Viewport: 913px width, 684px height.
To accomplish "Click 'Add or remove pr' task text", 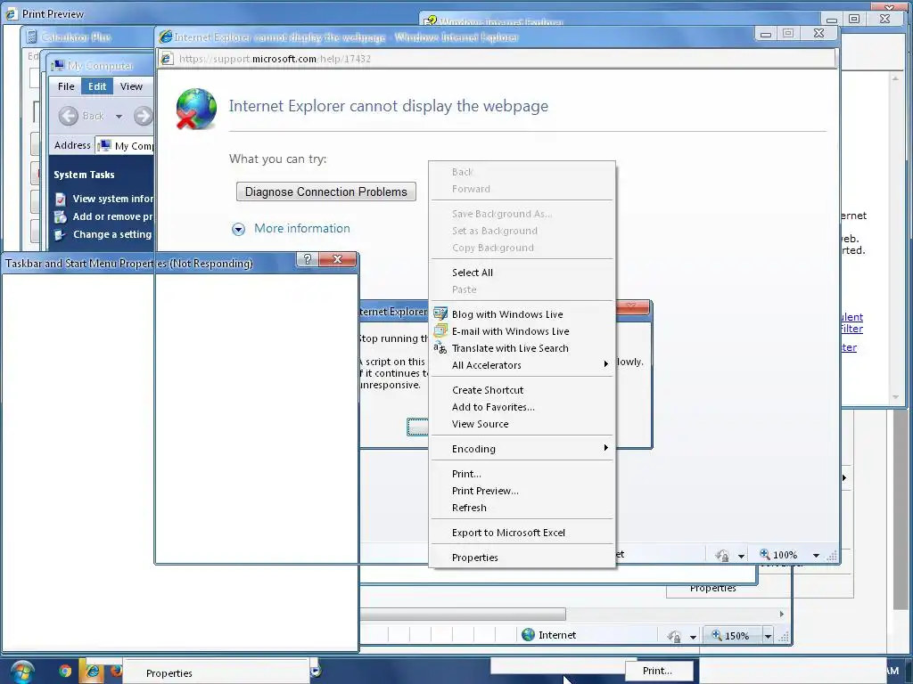I will pyautogui.click(x=113, y=216).
